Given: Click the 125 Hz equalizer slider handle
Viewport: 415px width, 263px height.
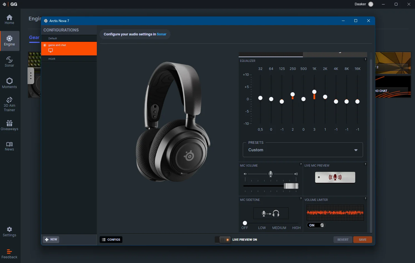Looking at the screenshot, I should (x=282, y=101).
